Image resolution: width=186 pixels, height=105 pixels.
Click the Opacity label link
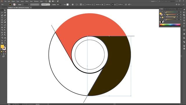click(54, 5)
